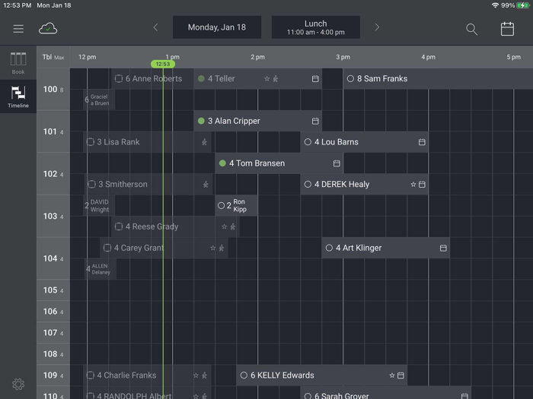Open the search magnifier icon
533x399 pixels.
pyautogui.click(x=471, y=29)
